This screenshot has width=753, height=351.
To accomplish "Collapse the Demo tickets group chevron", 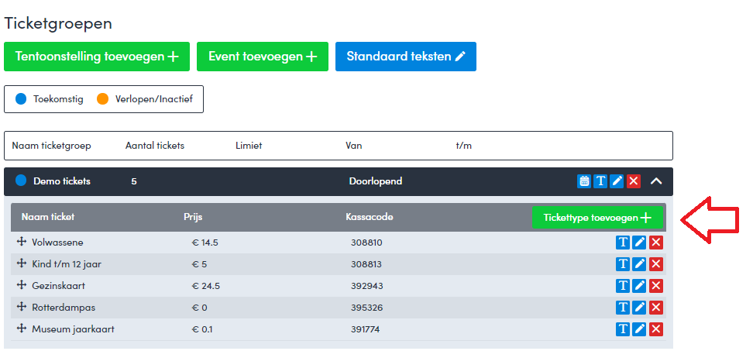I will click(x=656, y=181).
